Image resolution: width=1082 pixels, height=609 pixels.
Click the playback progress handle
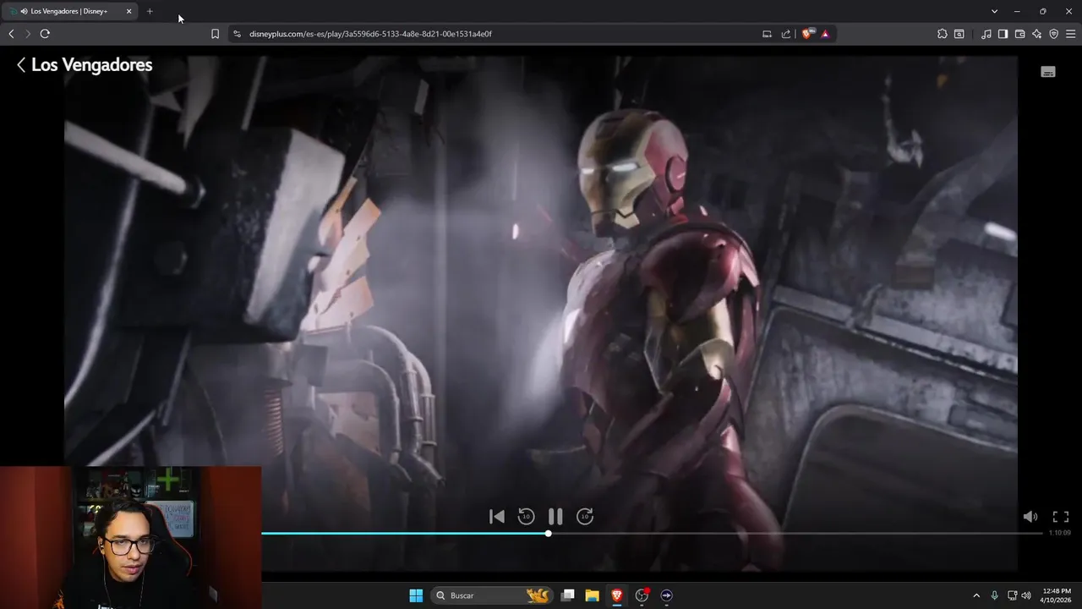click(549, 533)
